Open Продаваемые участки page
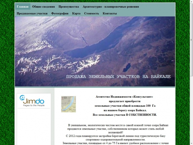This screenshot has height=145, width=193. coord(32,14)
